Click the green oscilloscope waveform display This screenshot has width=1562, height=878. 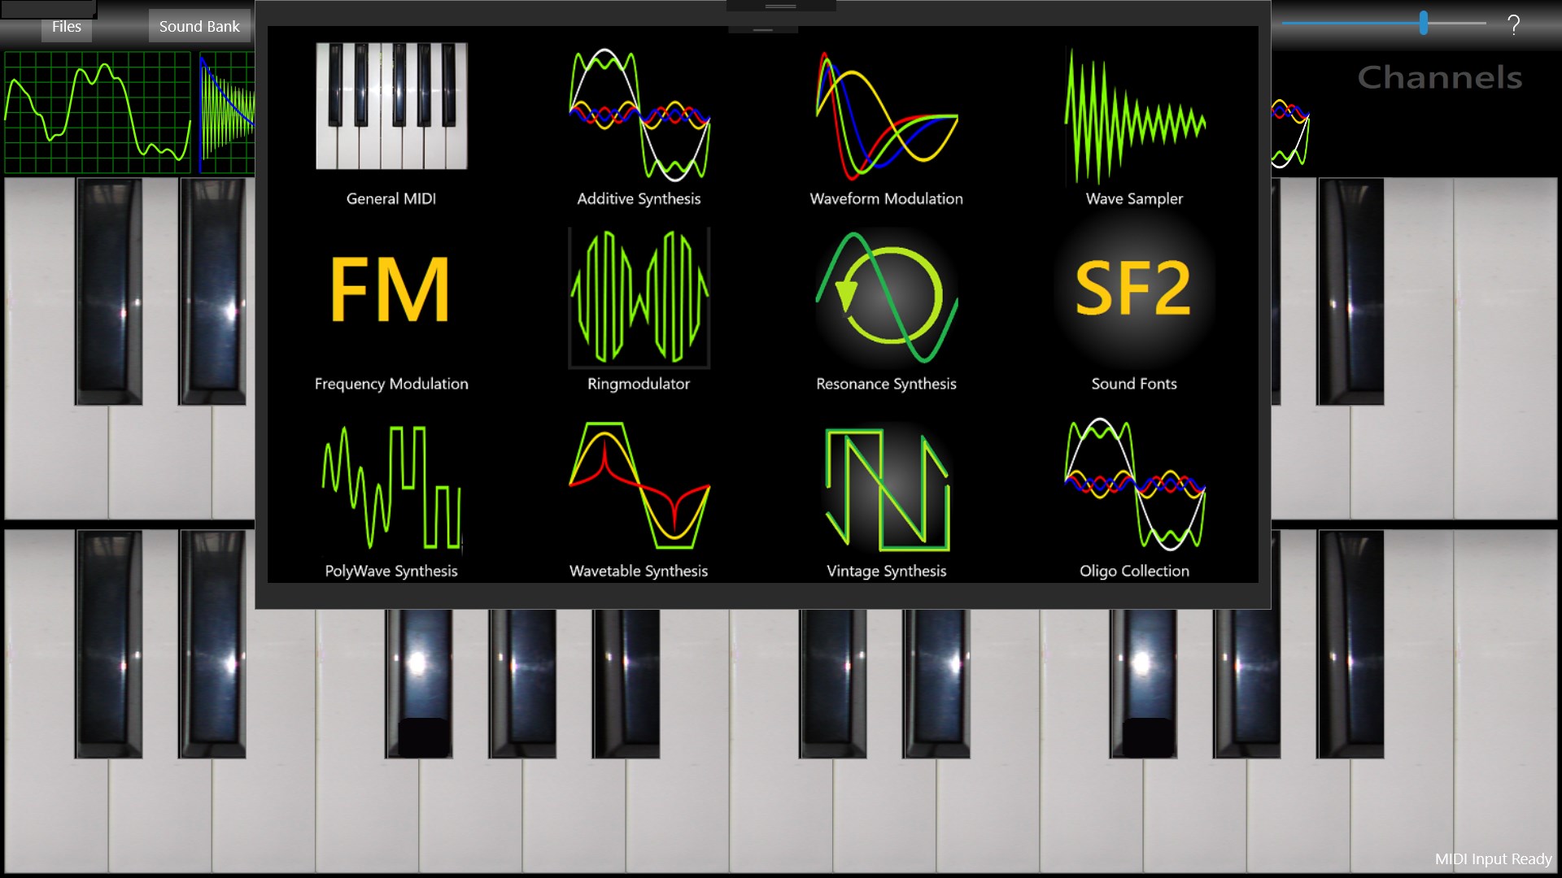(95, 111)
